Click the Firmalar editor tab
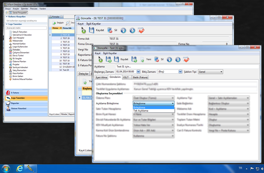 point(56,17)
